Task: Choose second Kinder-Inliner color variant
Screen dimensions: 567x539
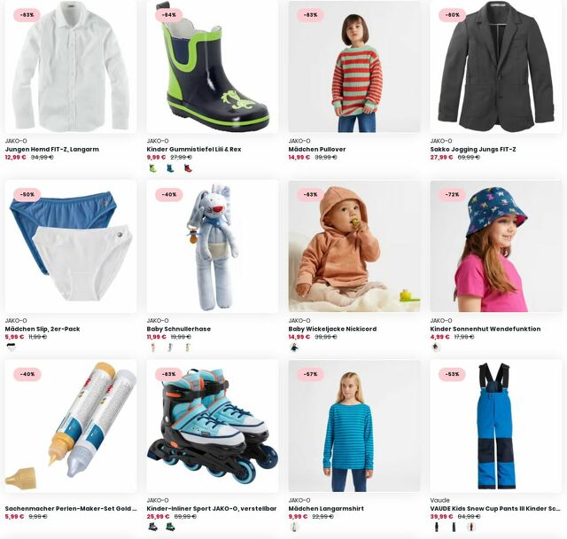Action: (x=170, y=527)
